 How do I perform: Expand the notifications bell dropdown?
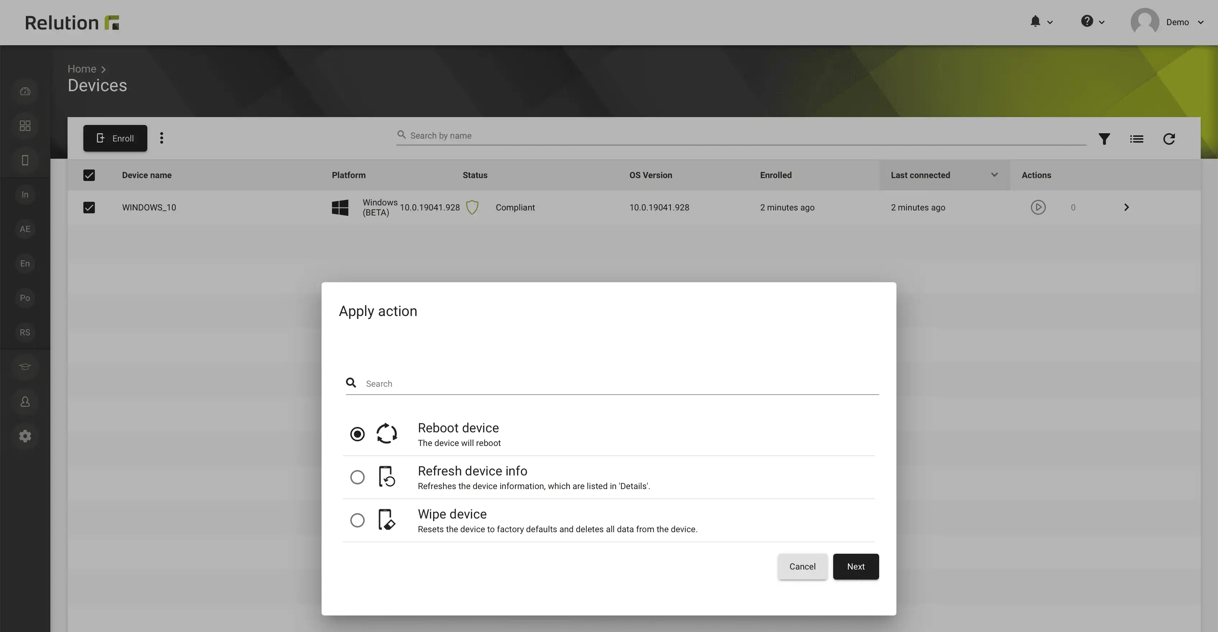[x=1041, y=22]
